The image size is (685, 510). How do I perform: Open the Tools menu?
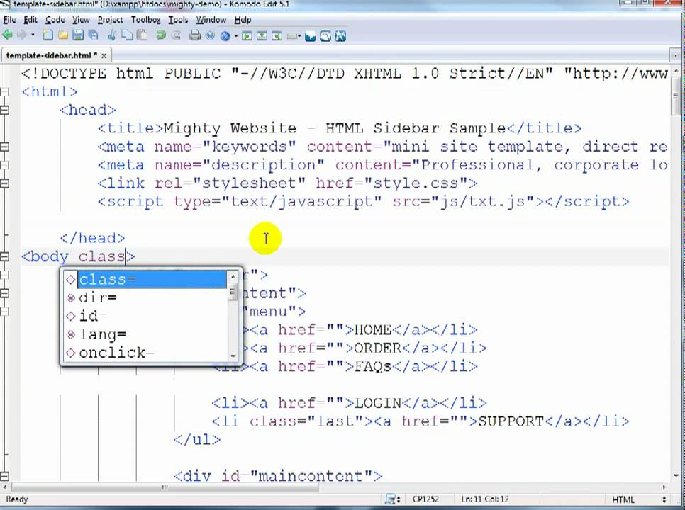tap(178, 20)
